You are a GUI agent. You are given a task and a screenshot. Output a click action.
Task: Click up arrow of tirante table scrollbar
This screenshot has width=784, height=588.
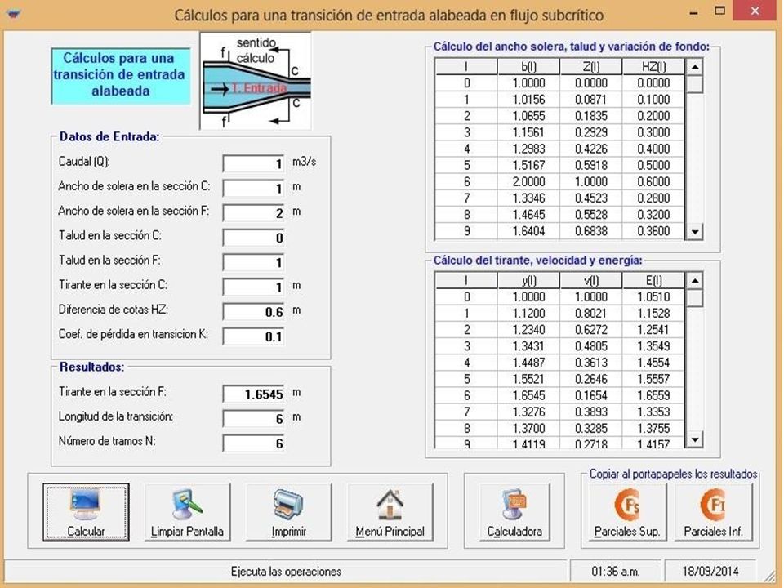pyautogui.click(x=695, y=280)
